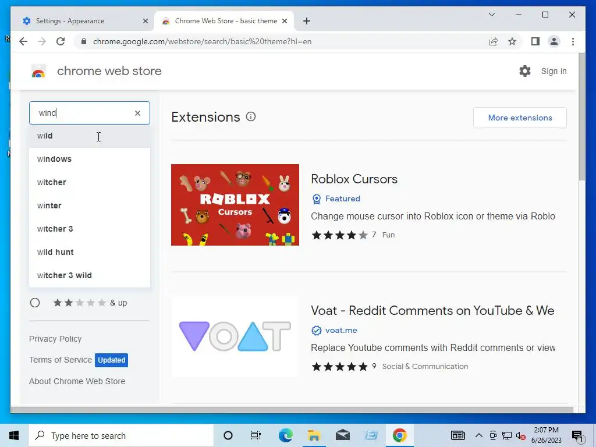Launch Microsoft Edge from taskbar
The image size is (596, 447).
[x=285, y=435]
